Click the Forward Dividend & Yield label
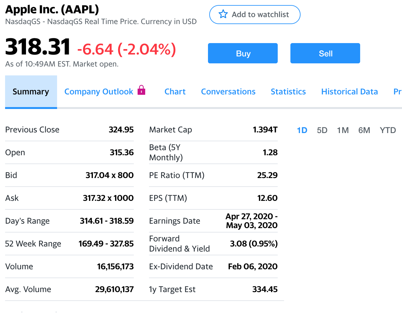The image size is (402, 313). pos(179,244)
